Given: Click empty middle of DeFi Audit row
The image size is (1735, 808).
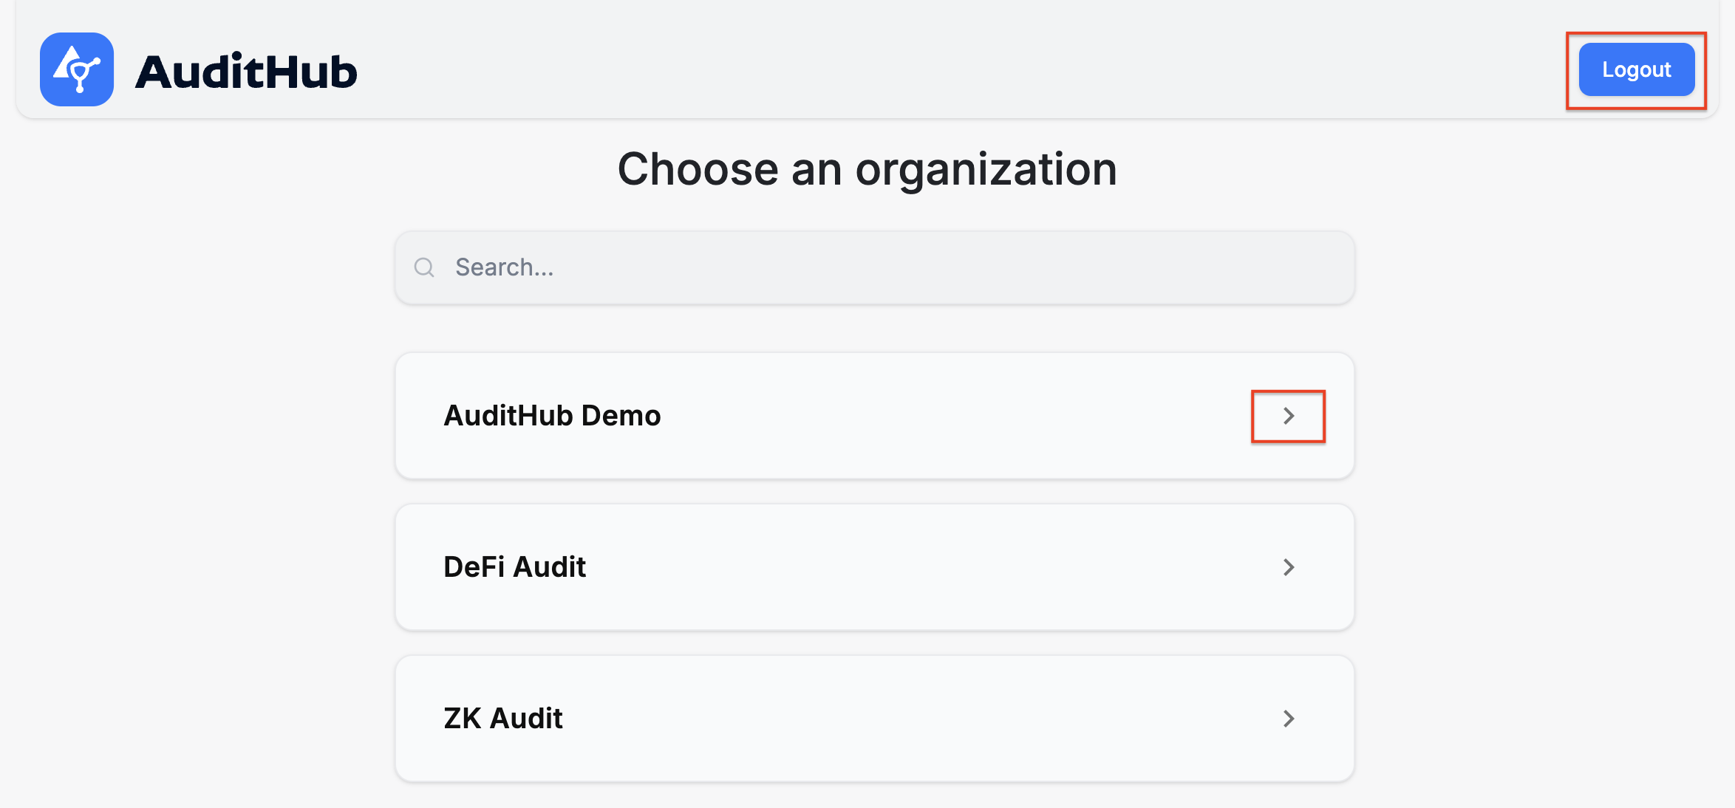Looking at the screenshot, I should pyautogui.click(x=924, y=567).
